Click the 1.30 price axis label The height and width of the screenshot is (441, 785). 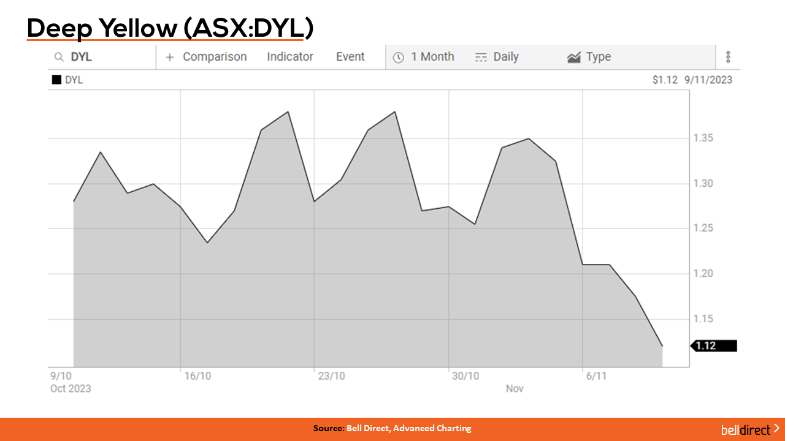point(705,184)
